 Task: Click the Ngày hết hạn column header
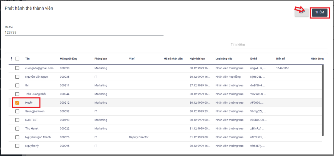click(x=197, y=59)
